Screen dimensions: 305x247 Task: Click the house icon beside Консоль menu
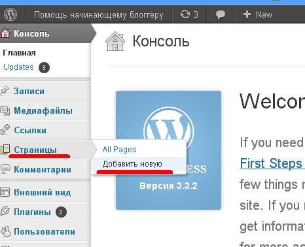(5, 33)
